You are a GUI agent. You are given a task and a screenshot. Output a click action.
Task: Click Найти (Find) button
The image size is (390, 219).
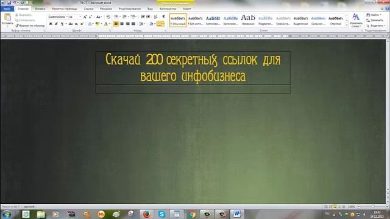[x=374, y=15]
